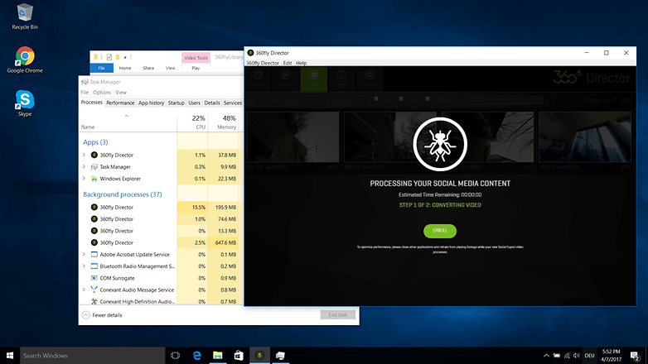The image size is (648, 364).
Task: Expand the 360fly Director entry under Apps
Action: pyautogui.click(x=84, y=155)
